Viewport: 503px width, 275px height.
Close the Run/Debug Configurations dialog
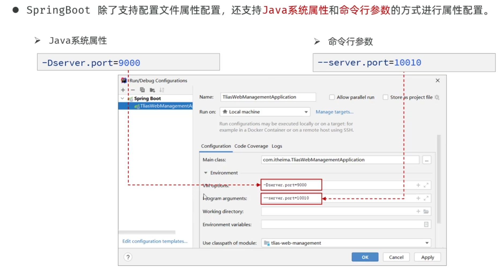[x=438, y=80]
